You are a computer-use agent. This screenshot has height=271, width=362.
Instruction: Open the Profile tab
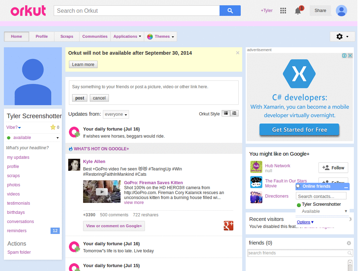point(42,36)
